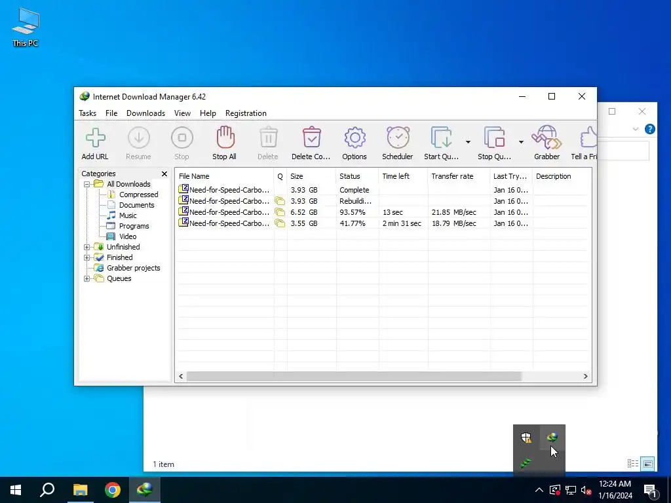Click the 2 min 31 sec time left cell

click(402, 223)
